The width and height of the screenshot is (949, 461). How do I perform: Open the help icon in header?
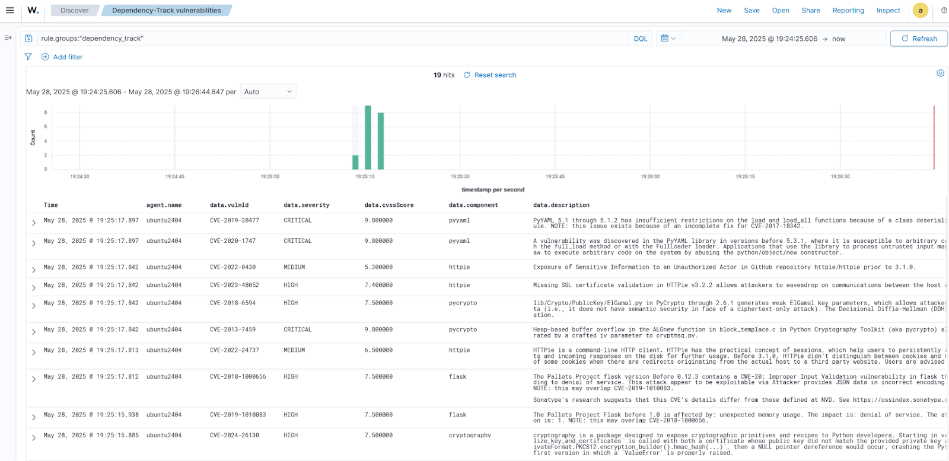coord(944,10)
